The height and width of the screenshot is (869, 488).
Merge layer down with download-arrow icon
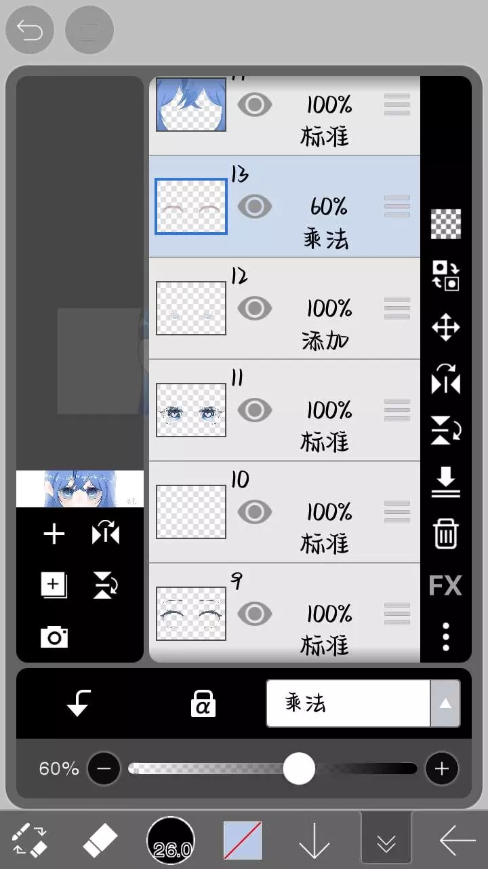click(445, 483)
